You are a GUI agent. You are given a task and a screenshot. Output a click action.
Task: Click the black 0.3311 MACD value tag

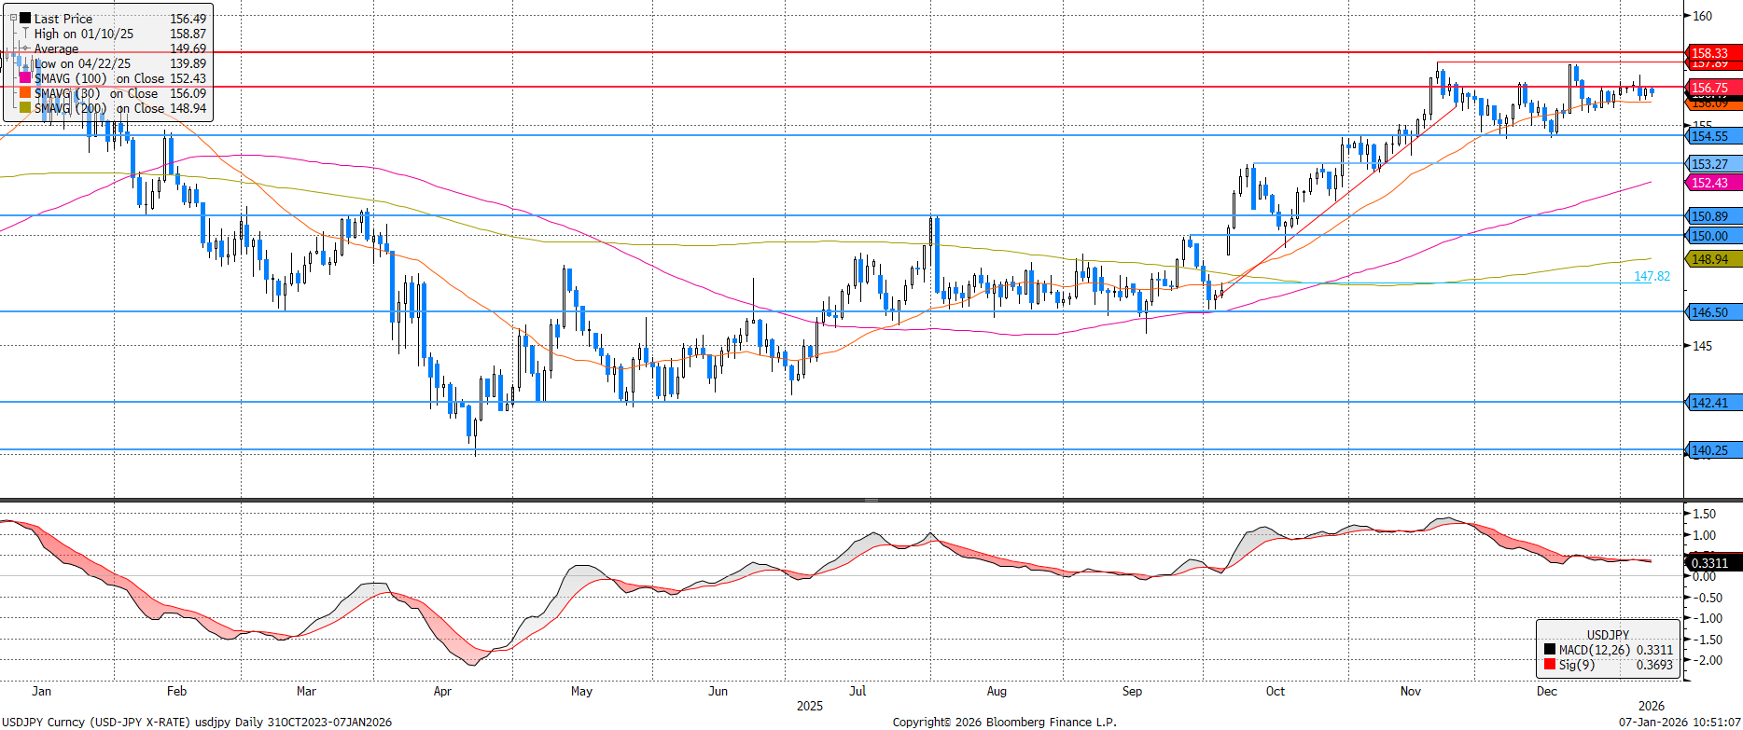click(1710, 563)
